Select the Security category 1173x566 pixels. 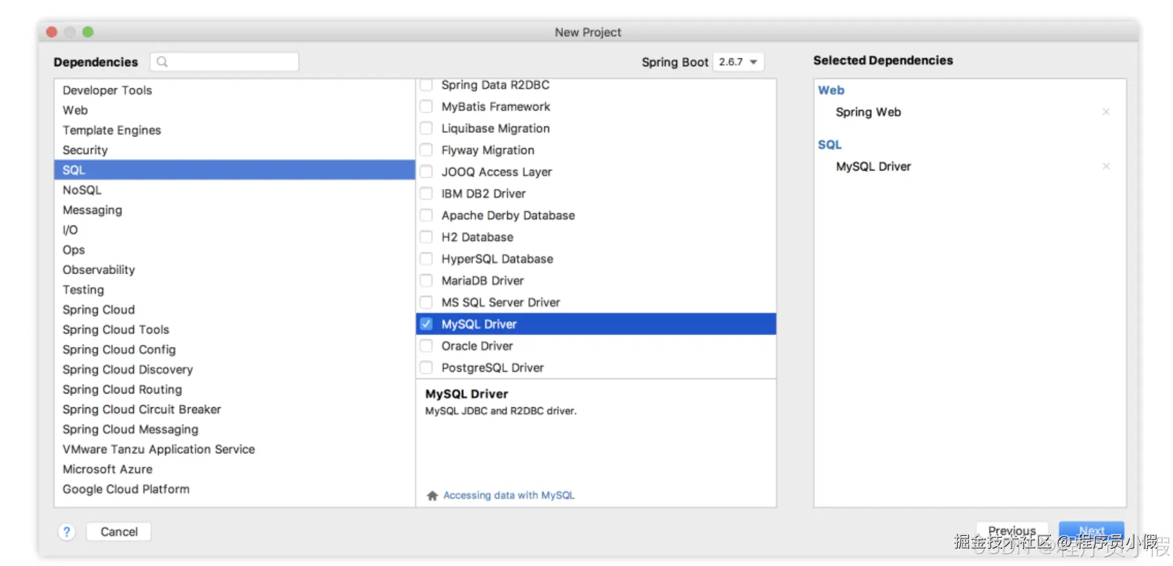point(85,150)
